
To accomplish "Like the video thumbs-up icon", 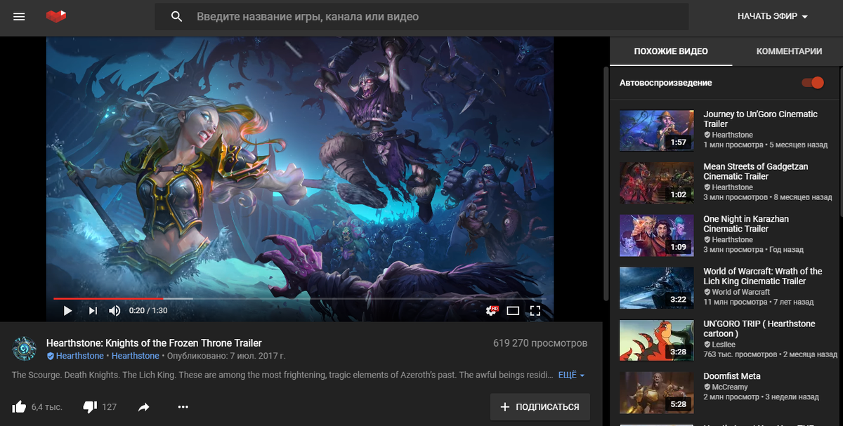I will pos(20,406).
